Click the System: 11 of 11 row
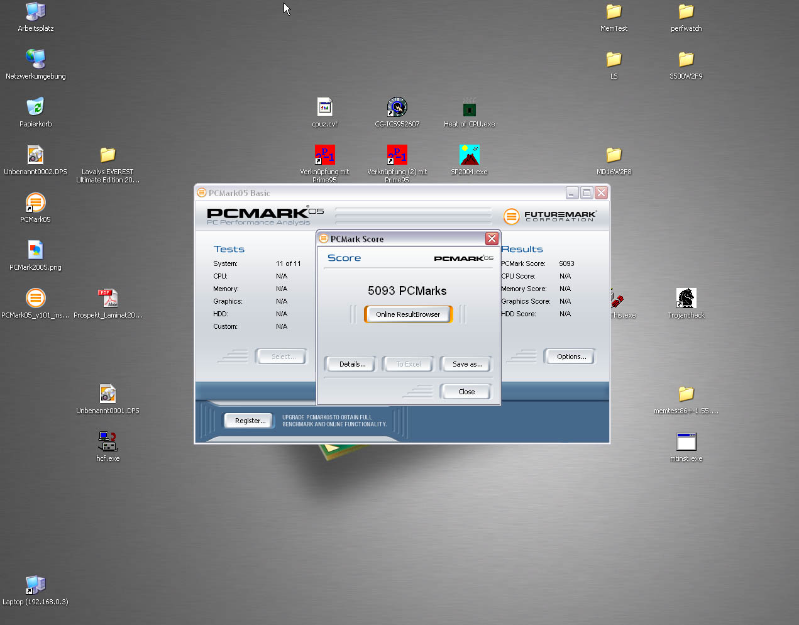This screenshot has width=799, height=625. [x=257, y=263]
